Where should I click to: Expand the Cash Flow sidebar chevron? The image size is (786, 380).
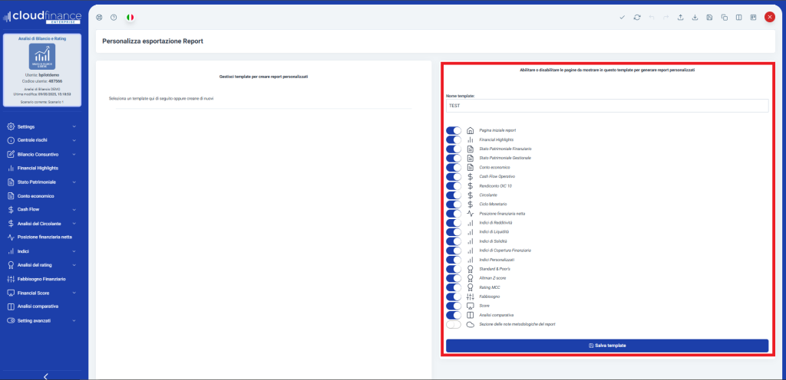coord(74,209)
